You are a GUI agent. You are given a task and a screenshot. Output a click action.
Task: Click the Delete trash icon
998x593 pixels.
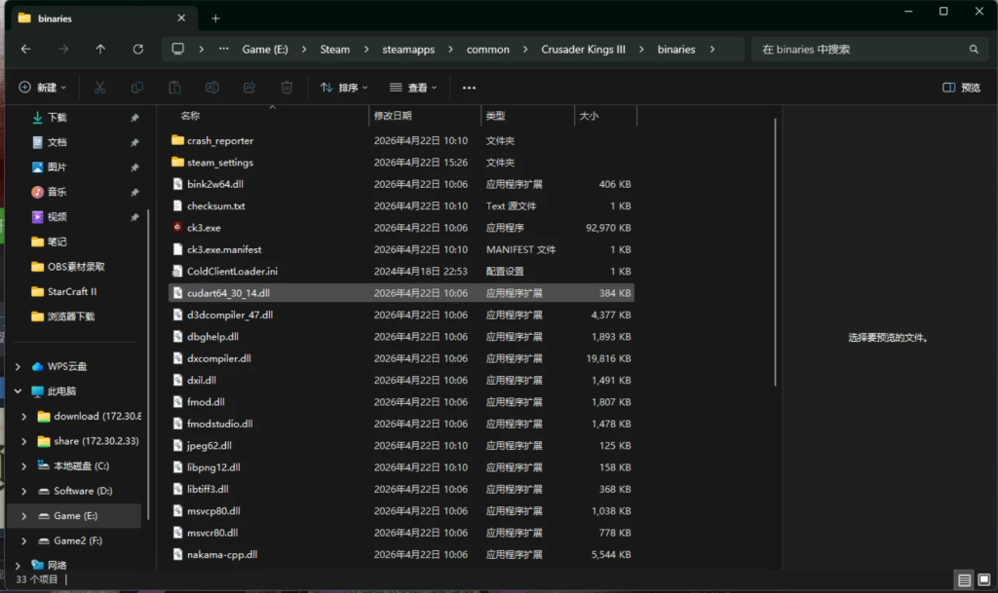[x=287, y=88]
